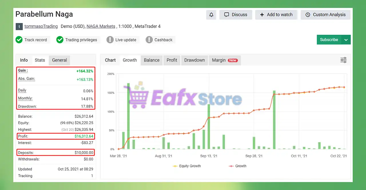Click the Live update warning icon
The image size is (366, 190).
110,40
